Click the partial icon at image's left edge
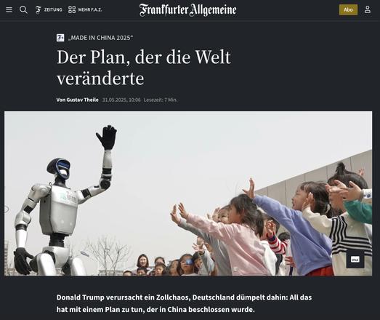380x320 pixels. [x=7, y=209]
